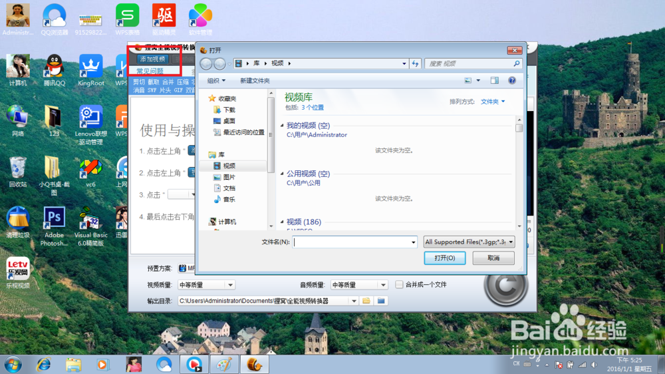Open Tencent QQ desktop icon
The height and width of the screenshot is (374, 665).
point(55,71)
